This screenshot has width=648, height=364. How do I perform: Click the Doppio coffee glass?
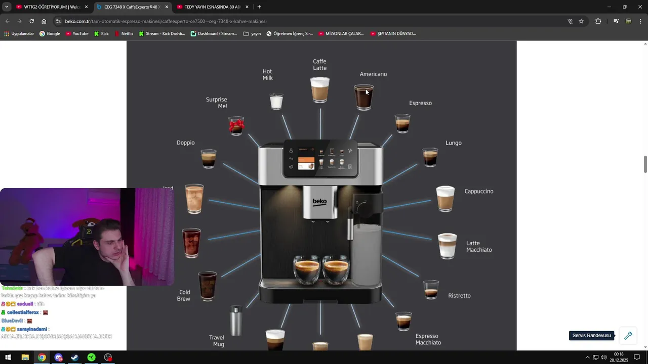[x=209, y=159]
